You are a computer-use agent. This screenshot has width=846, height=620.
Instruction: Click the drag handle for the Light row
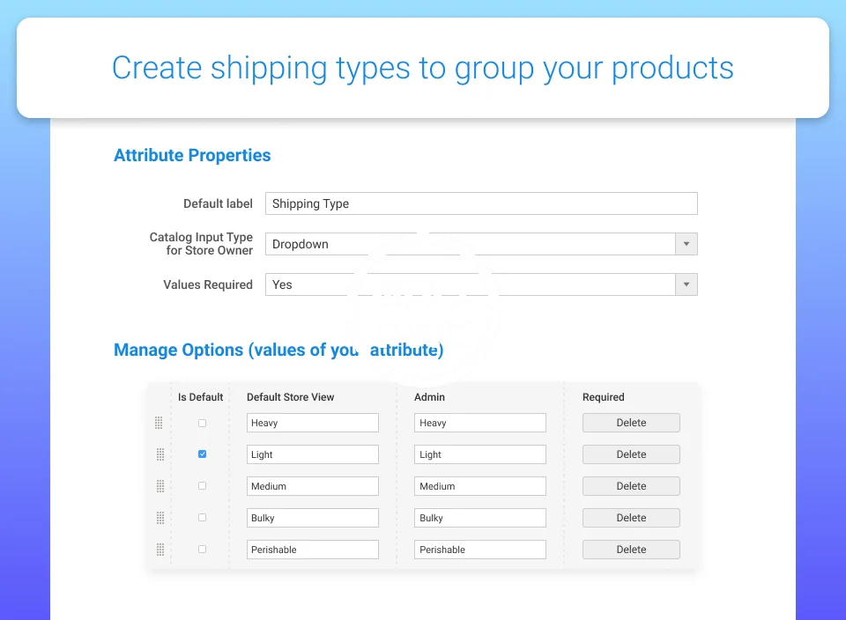[159, 454]
